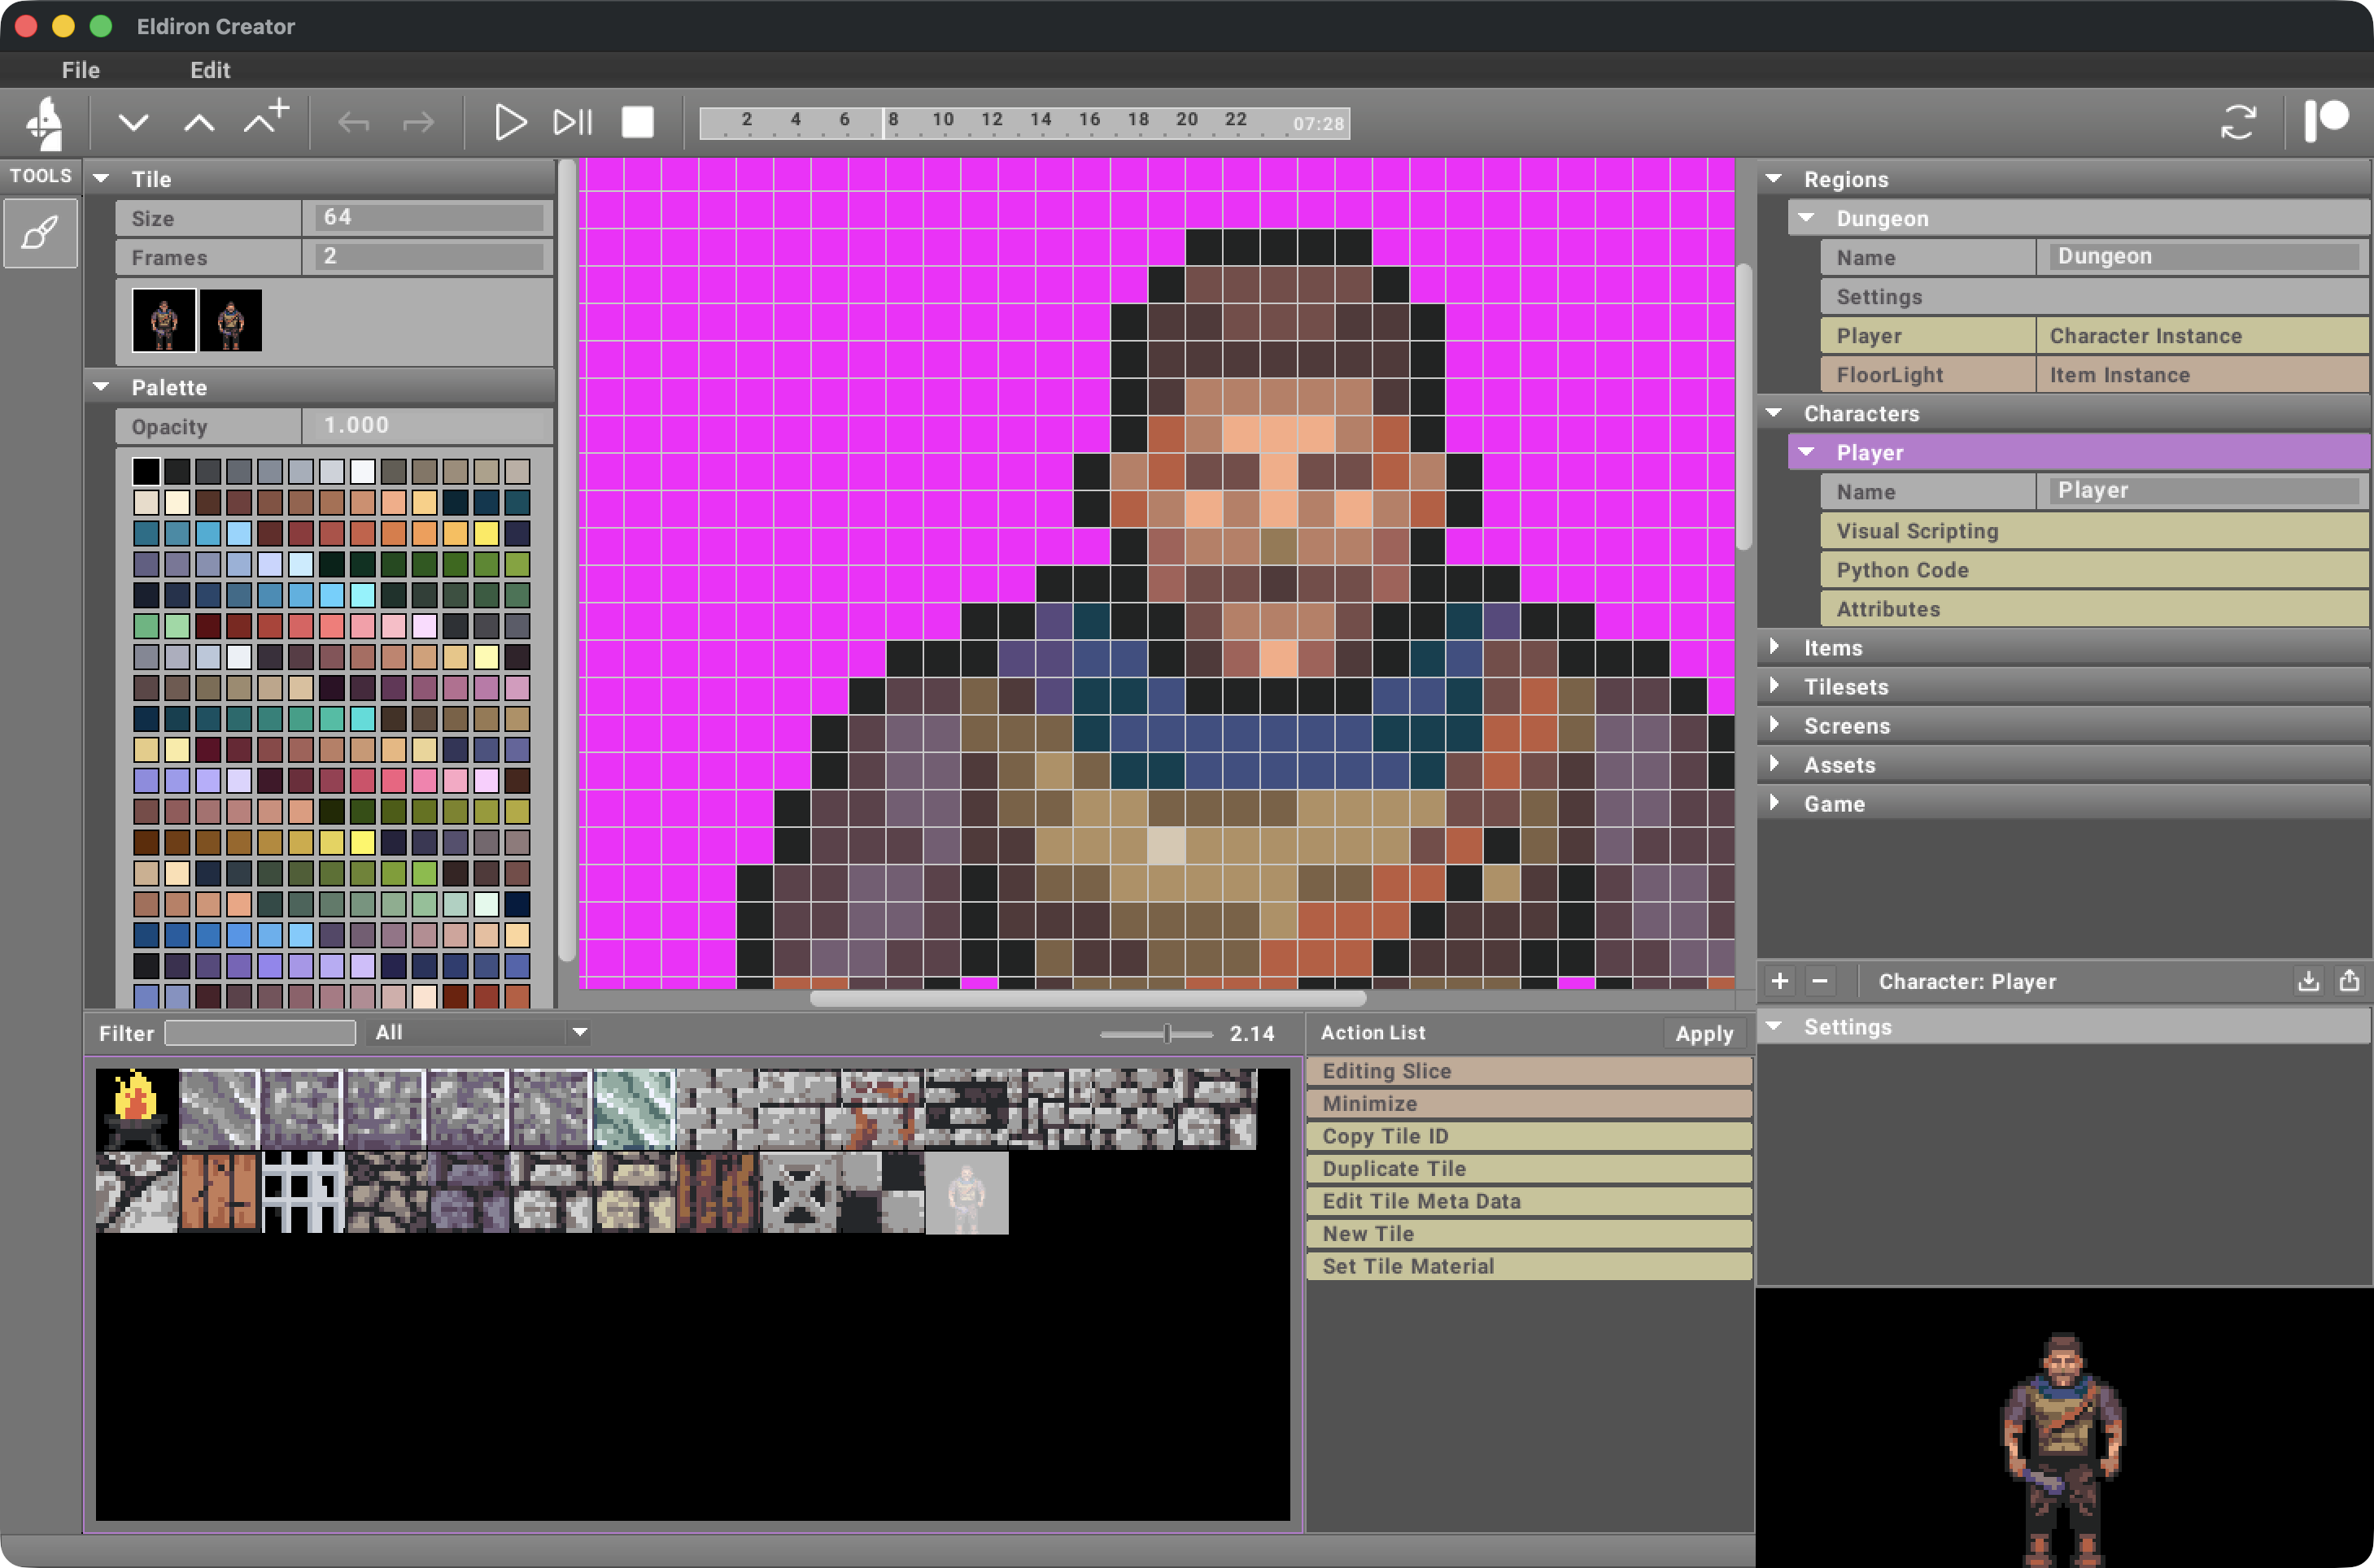2374x1568 pixels.
Task: Click the download icon beside Character: Player
Action: coord(2309,981)
